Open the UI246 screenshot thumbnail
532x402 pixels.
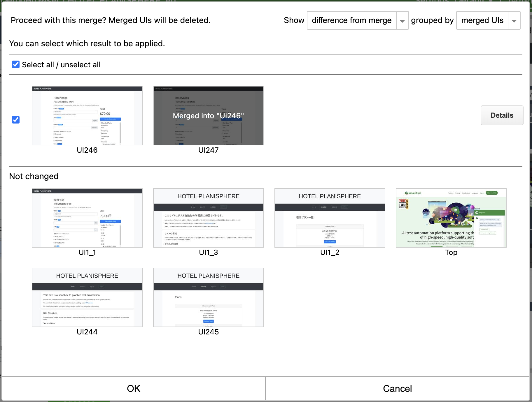click(87, 116)
